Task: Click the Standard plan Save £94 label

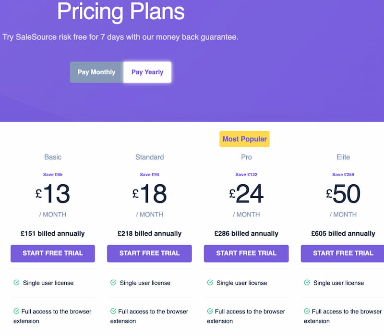Action: [149, 175]
